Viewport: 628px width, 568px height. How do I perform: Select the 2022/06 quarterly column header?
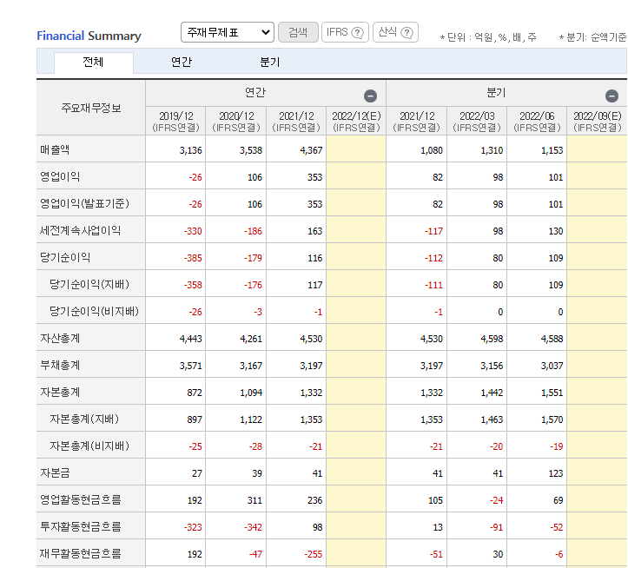537,122
